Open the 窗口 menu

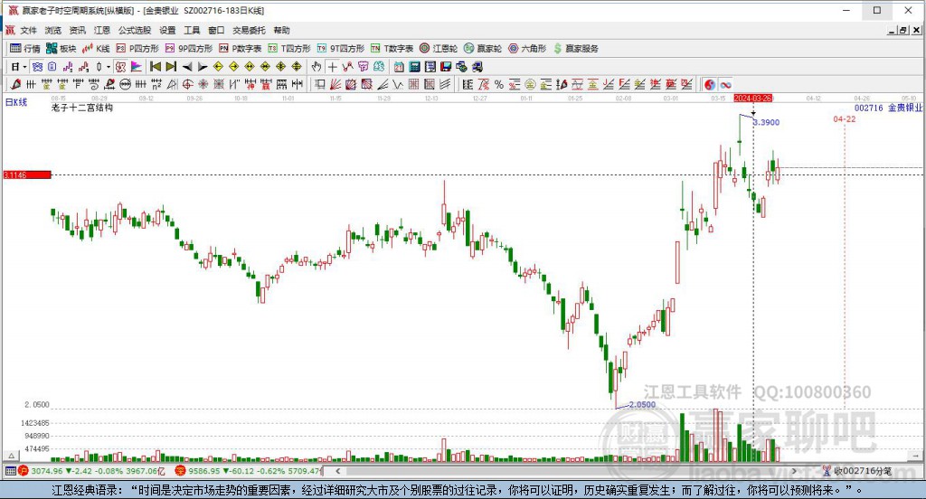(x=216, y=30)
